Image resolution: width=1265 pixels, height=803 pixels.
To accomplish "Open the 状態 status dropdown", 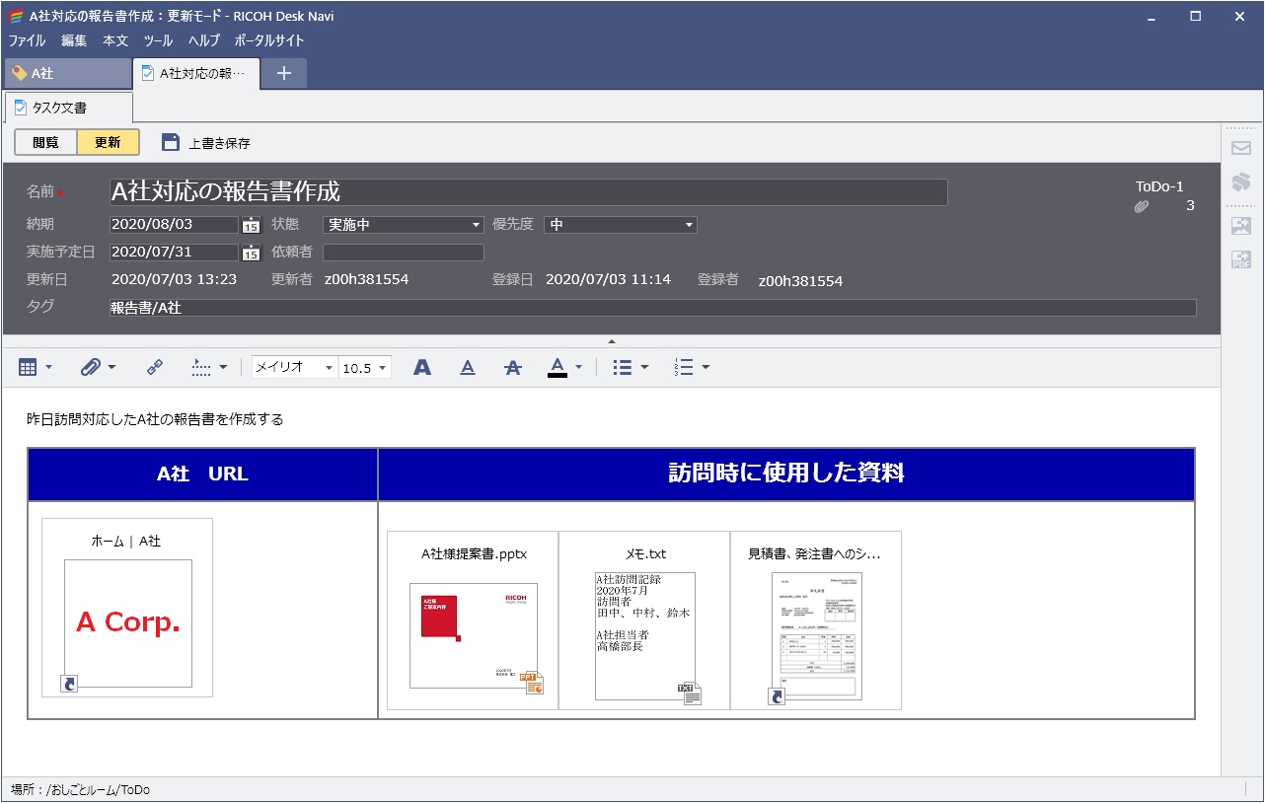I will pyautogui.click(x=475, y=224).
